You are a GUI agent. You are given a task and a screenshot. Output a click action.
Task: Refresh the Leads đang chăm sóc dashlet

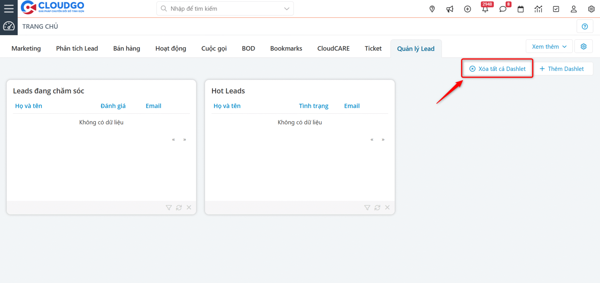tap(179, 208)
